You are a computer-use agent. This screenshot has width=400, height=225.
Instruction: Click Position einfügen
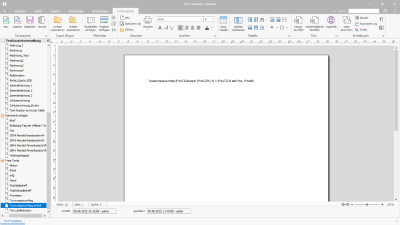(x=104, y=23)
